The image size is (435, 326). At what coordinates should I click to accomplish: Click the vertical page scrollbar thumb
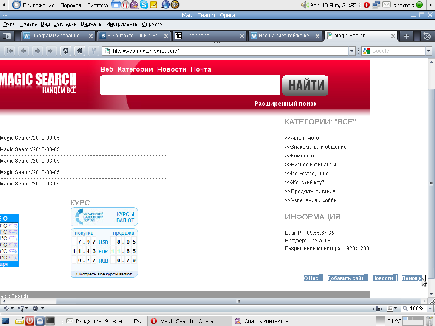(x=431, y=183)
